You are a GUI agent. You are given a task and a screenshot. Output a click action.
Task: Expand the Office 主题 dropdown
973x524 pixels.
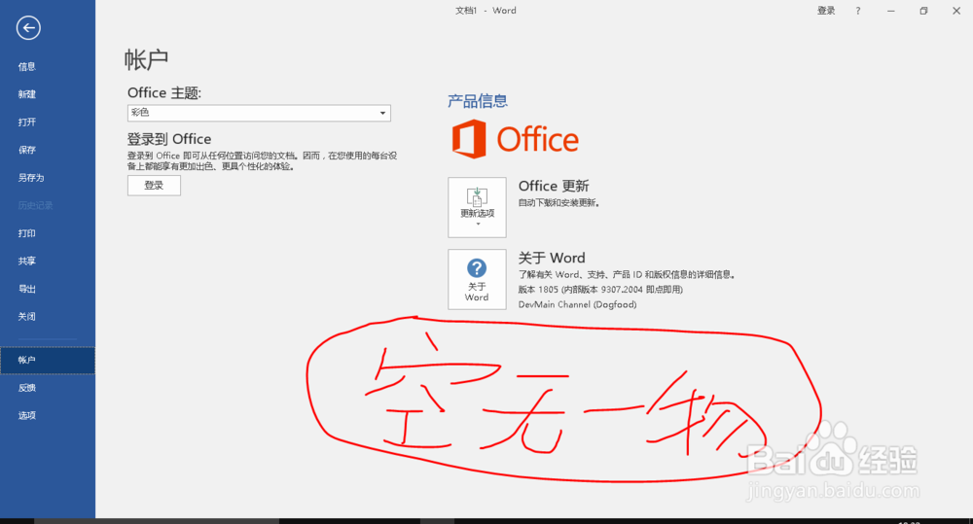coord(259,113)
